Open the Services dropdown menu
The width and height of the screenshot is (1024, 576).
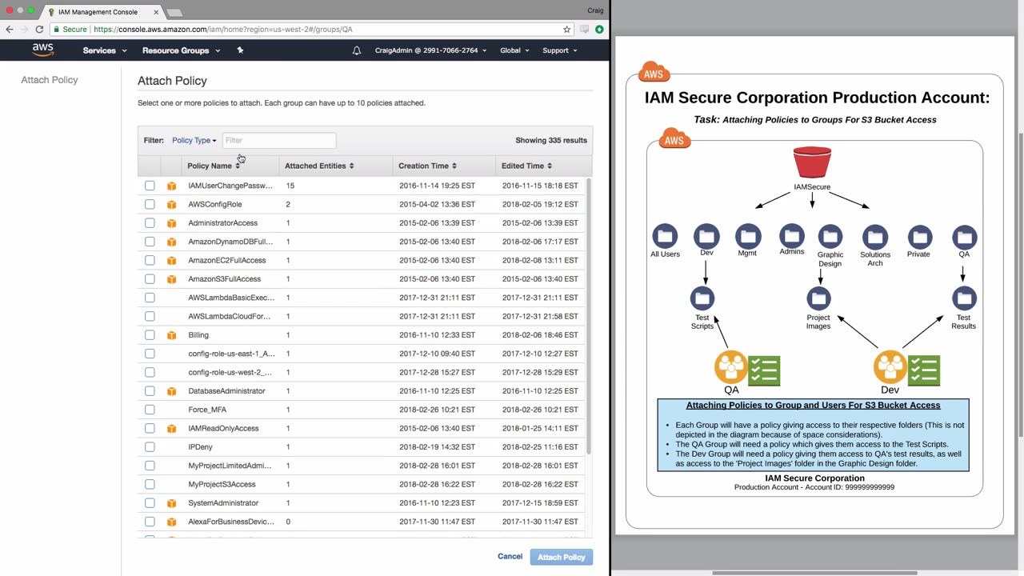[105, 50]
